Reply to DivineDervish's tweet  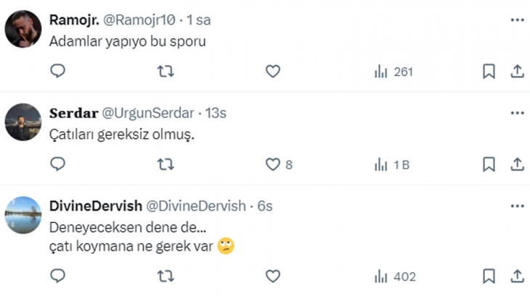pyautogui.click(x=58, y=276)
